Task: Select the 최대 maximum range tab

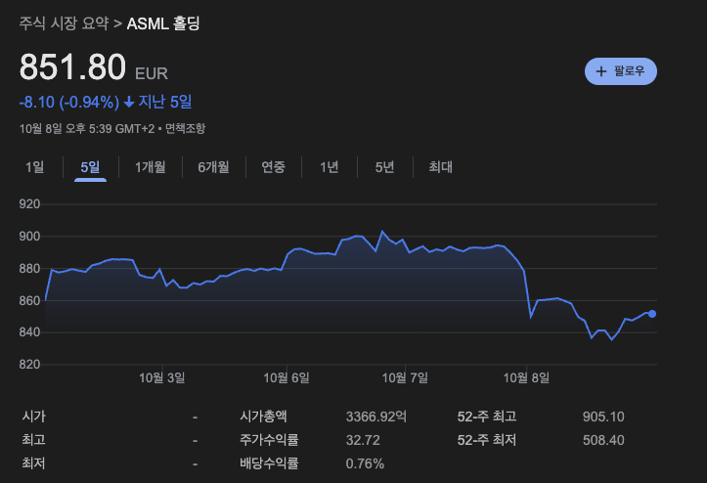Action: tap(440, 167)
